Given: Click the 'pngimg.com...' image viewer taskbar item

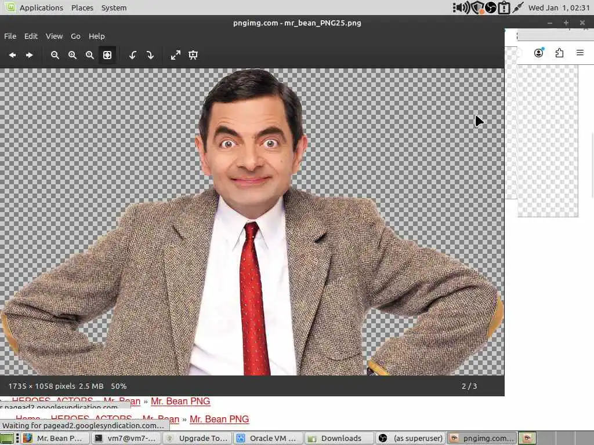Looking at the screenshot, I should pyautogui.click(x=481, y=438).
